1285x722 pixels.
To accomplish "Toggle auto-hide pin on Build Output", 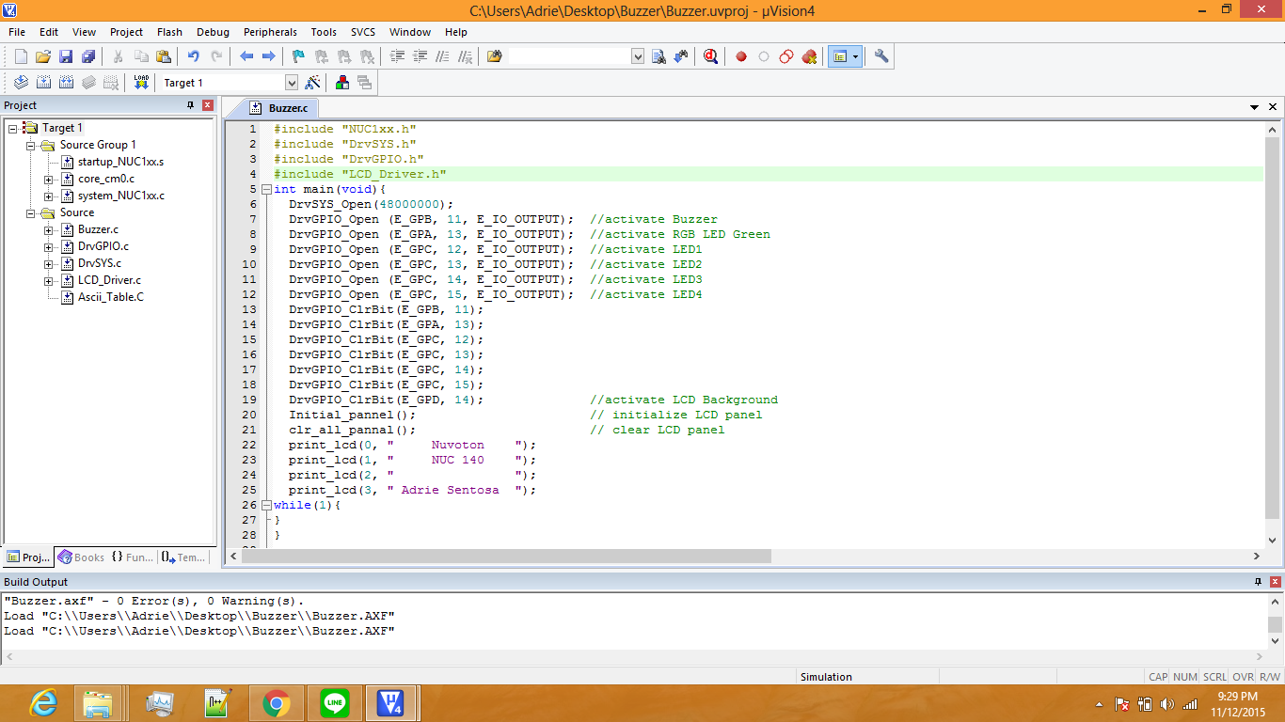I will click(x=1258, y=582).
